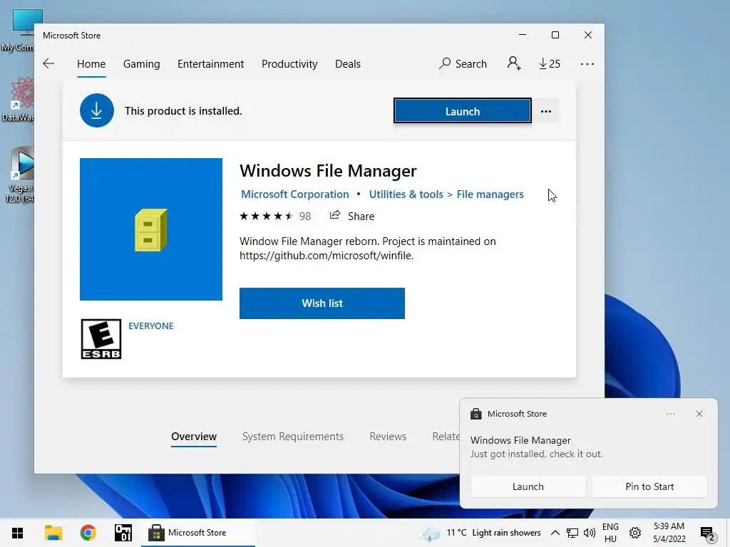This screenshot has width=730, height=547.
Task: View the 25 pending downloads
Action: (550, 63)
